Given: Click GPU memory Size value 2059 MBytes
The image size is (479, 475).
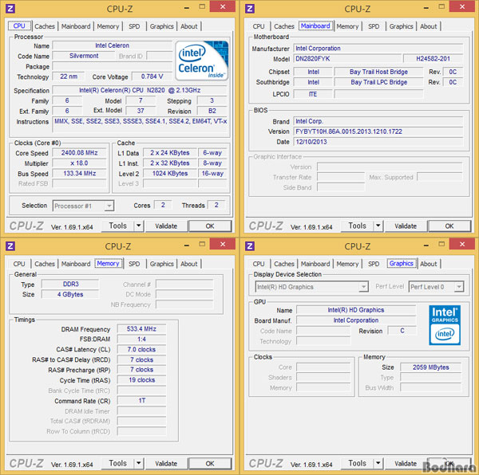Looking at the screenshot, I should (x=431, y=367).
